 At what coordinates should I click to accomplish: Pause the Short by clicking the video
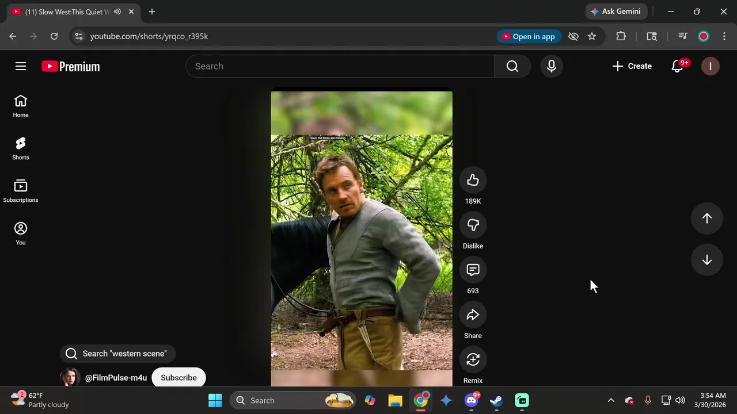[362, 239]
